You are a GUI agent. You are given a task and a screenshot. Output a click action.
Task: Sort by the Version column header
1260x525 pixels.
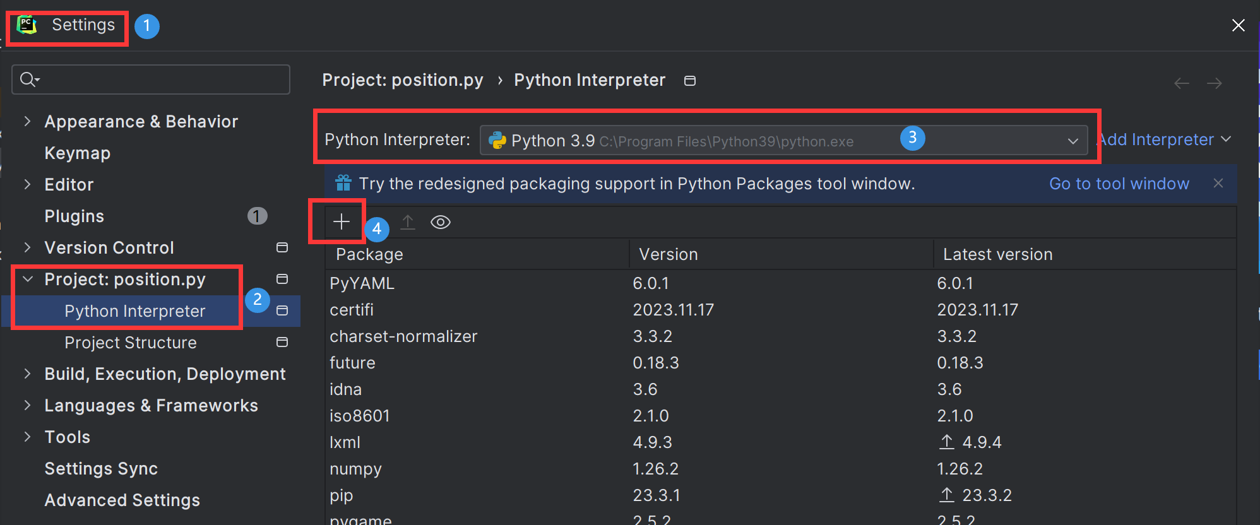coord(782,254)
